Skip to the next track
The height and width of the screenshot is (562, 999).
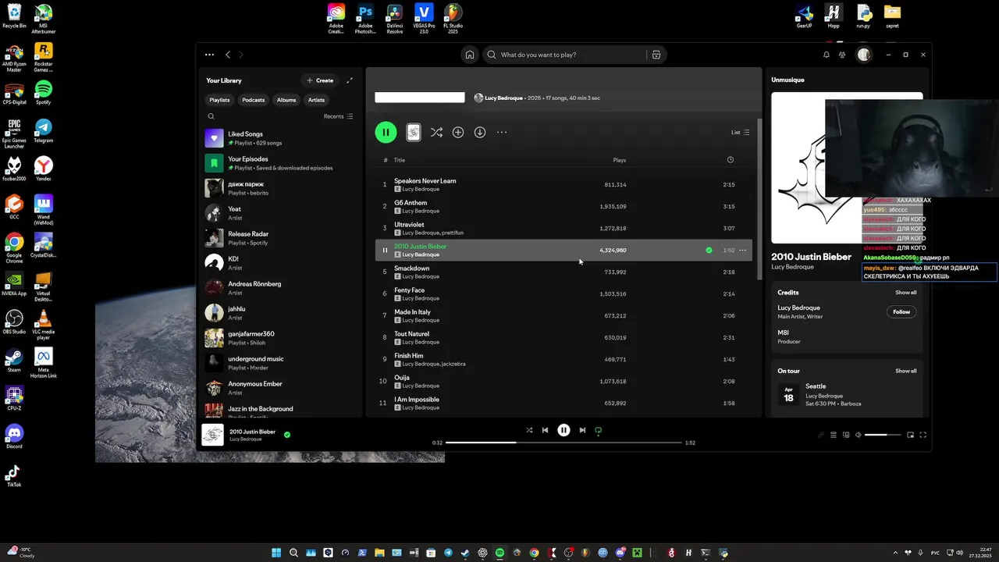pyautogui.click(x=582, y=430)
